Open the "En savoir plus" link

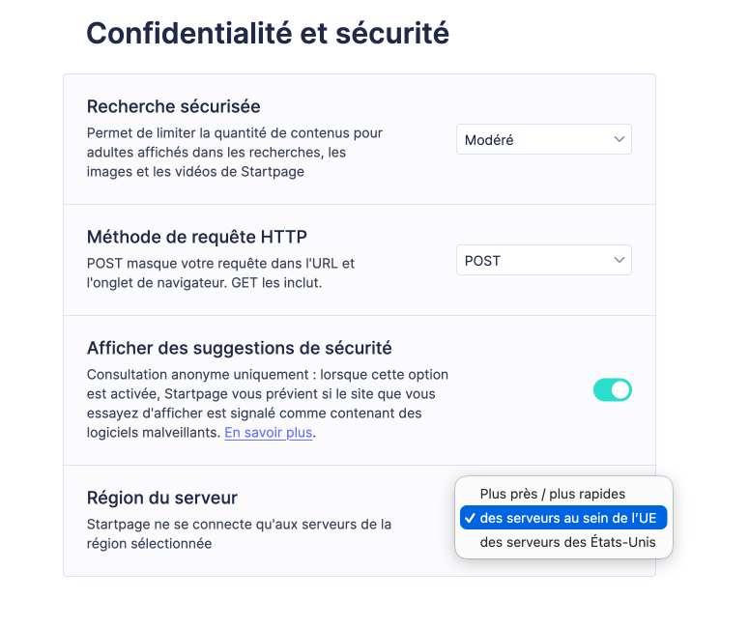pyautogui.click(x=268, y=432)
